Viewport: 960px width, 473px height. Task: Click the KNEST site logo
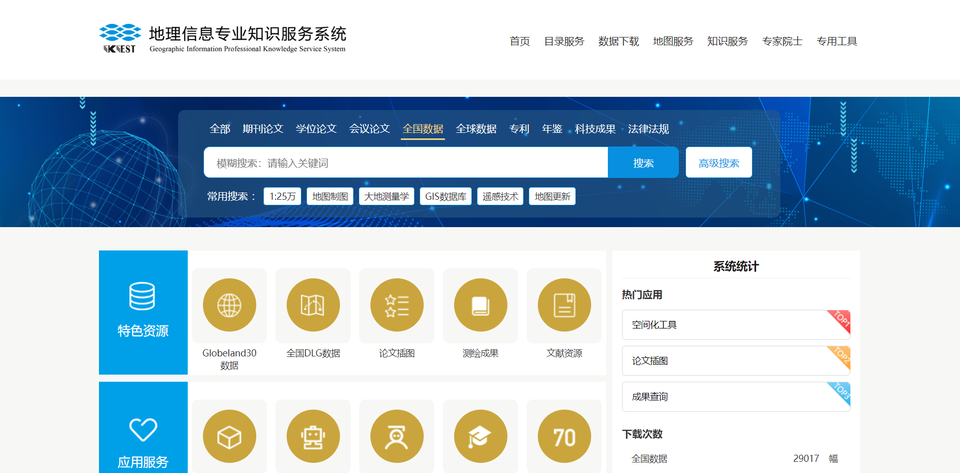(120, 39)
